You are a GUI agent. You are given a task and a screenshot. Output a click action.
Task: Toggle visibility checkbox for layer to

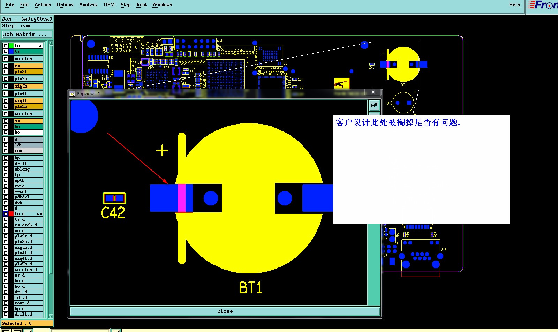(x=6, y=46)
